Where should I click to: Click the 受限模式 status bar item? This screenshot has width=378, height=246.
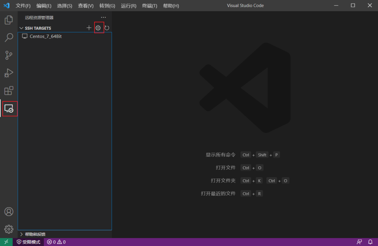tap(28, 242)
